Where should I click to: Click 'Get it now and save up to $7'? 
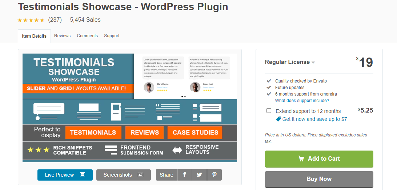click(314, 119)
